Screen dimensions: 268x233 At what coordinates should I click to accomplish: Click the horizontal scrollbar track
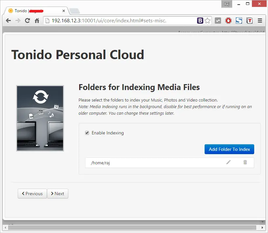coord(132,227)
